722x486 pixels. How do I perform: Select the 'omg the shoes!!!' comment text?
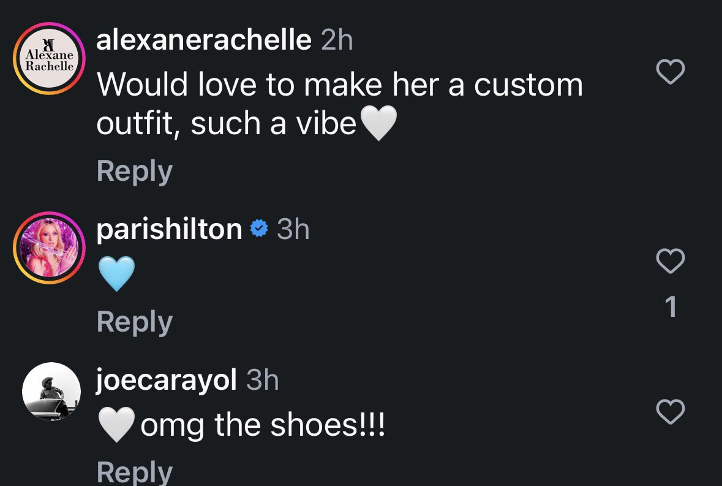point(263,425)
